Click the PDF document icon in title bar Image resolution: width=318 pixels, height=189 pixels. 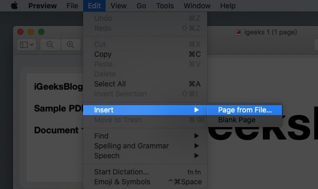pyautogui.click(x=238, y=32)
